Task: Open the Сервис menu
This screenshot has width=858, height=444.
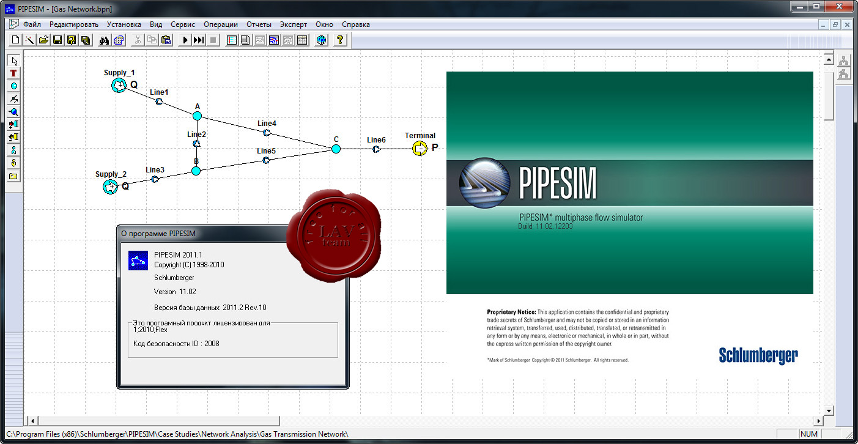Action: point(183,24)
